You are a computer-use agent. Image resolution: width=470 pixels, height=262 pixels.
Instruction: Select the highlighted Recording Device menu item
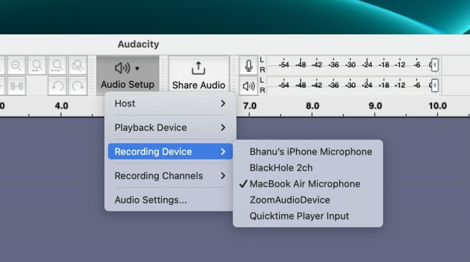click(x=170, y=151)
